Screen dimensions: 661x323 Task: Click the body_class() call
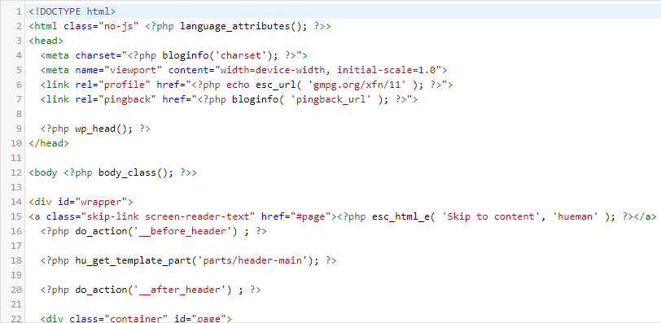pos(134,172)
